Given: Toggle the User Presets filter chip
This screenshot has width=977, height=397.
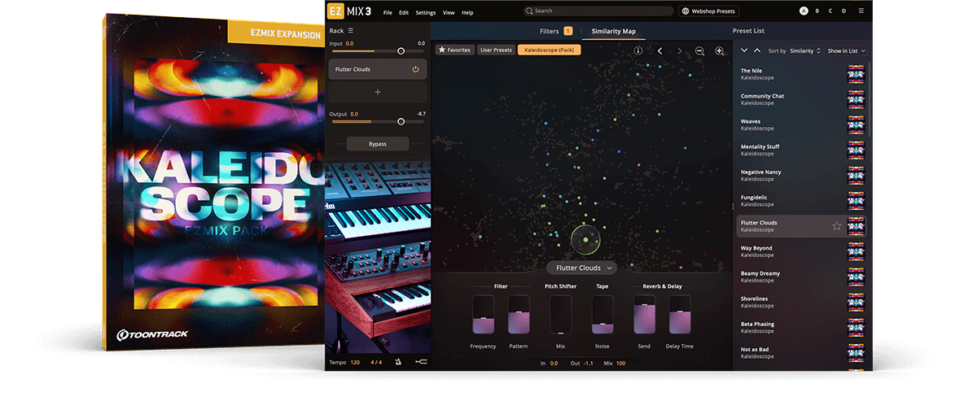Looking at the screenshot, I should pyautogui.click(x=496, y=50).
